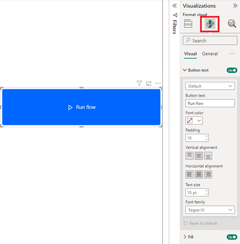Viewport: 240px width, 244px height.
Task: Collapse the Visualizations pane arrows
Action: click(235, 6)
